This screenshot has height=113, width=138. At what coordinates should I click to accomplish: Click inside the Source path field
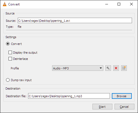point(75,20)
